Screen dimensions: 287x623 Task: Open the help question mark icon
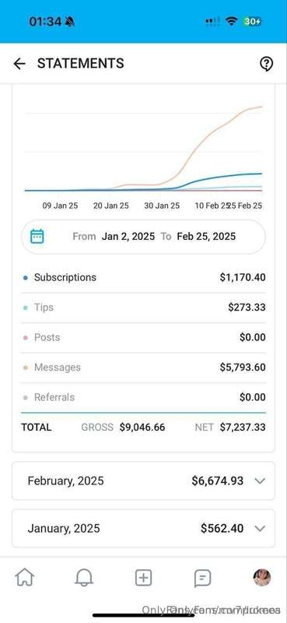(x=266, y=64)
